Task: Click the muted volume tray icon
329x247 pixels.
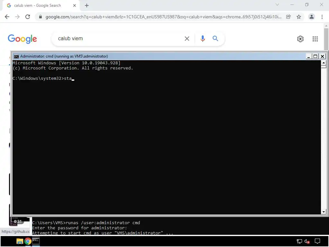Action: (307, 242)
